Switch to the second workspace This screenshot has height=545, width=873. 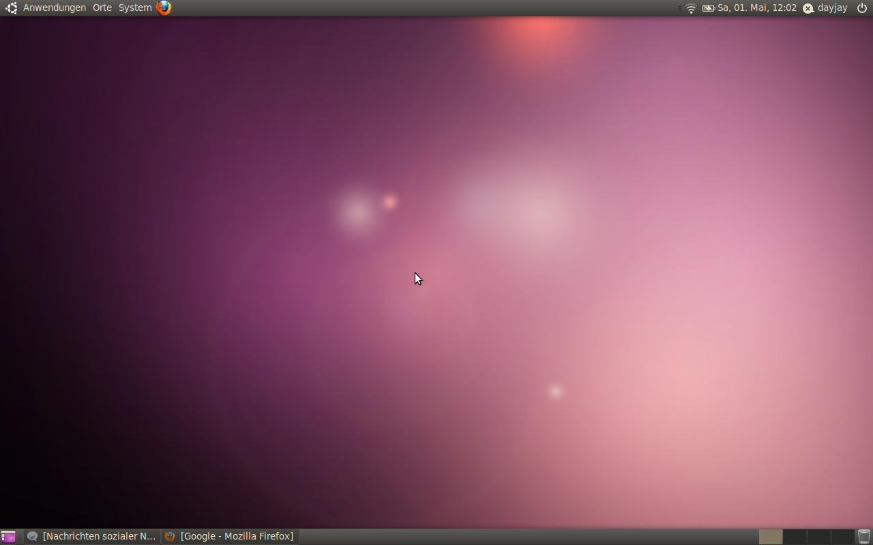pos(795,537)
